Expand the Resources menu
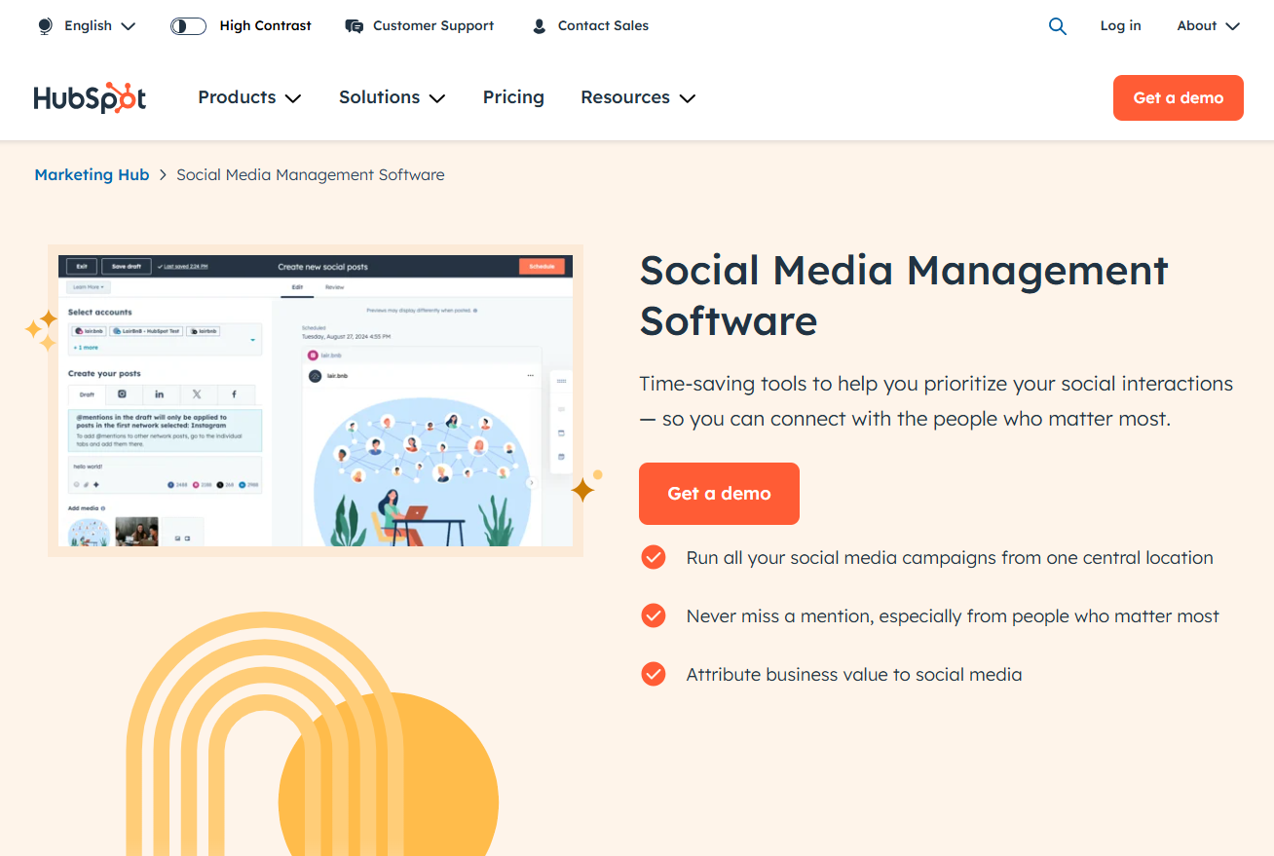 (638, 97)
